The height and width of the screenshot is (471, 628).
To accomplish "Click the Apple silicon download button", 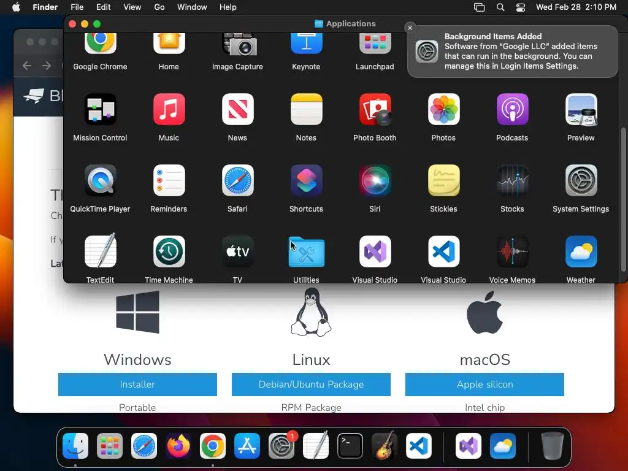I will point(484,385).
